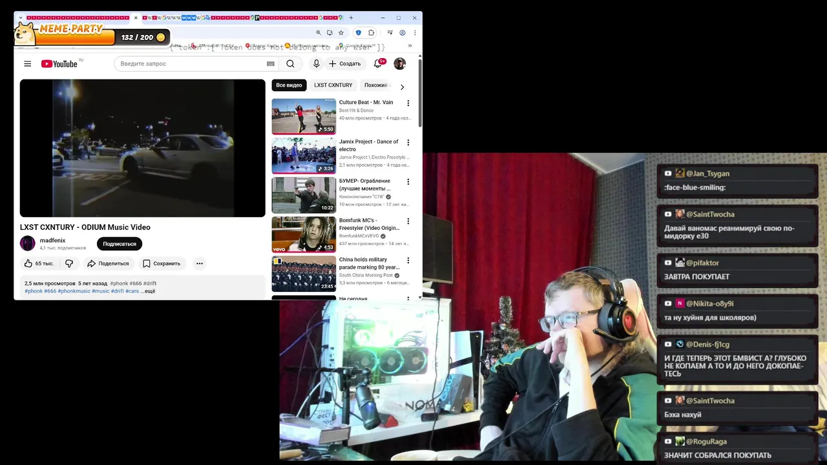Start voice search with the microphone icon
This screenshot has width=827, height=465.
click(316, 63)
